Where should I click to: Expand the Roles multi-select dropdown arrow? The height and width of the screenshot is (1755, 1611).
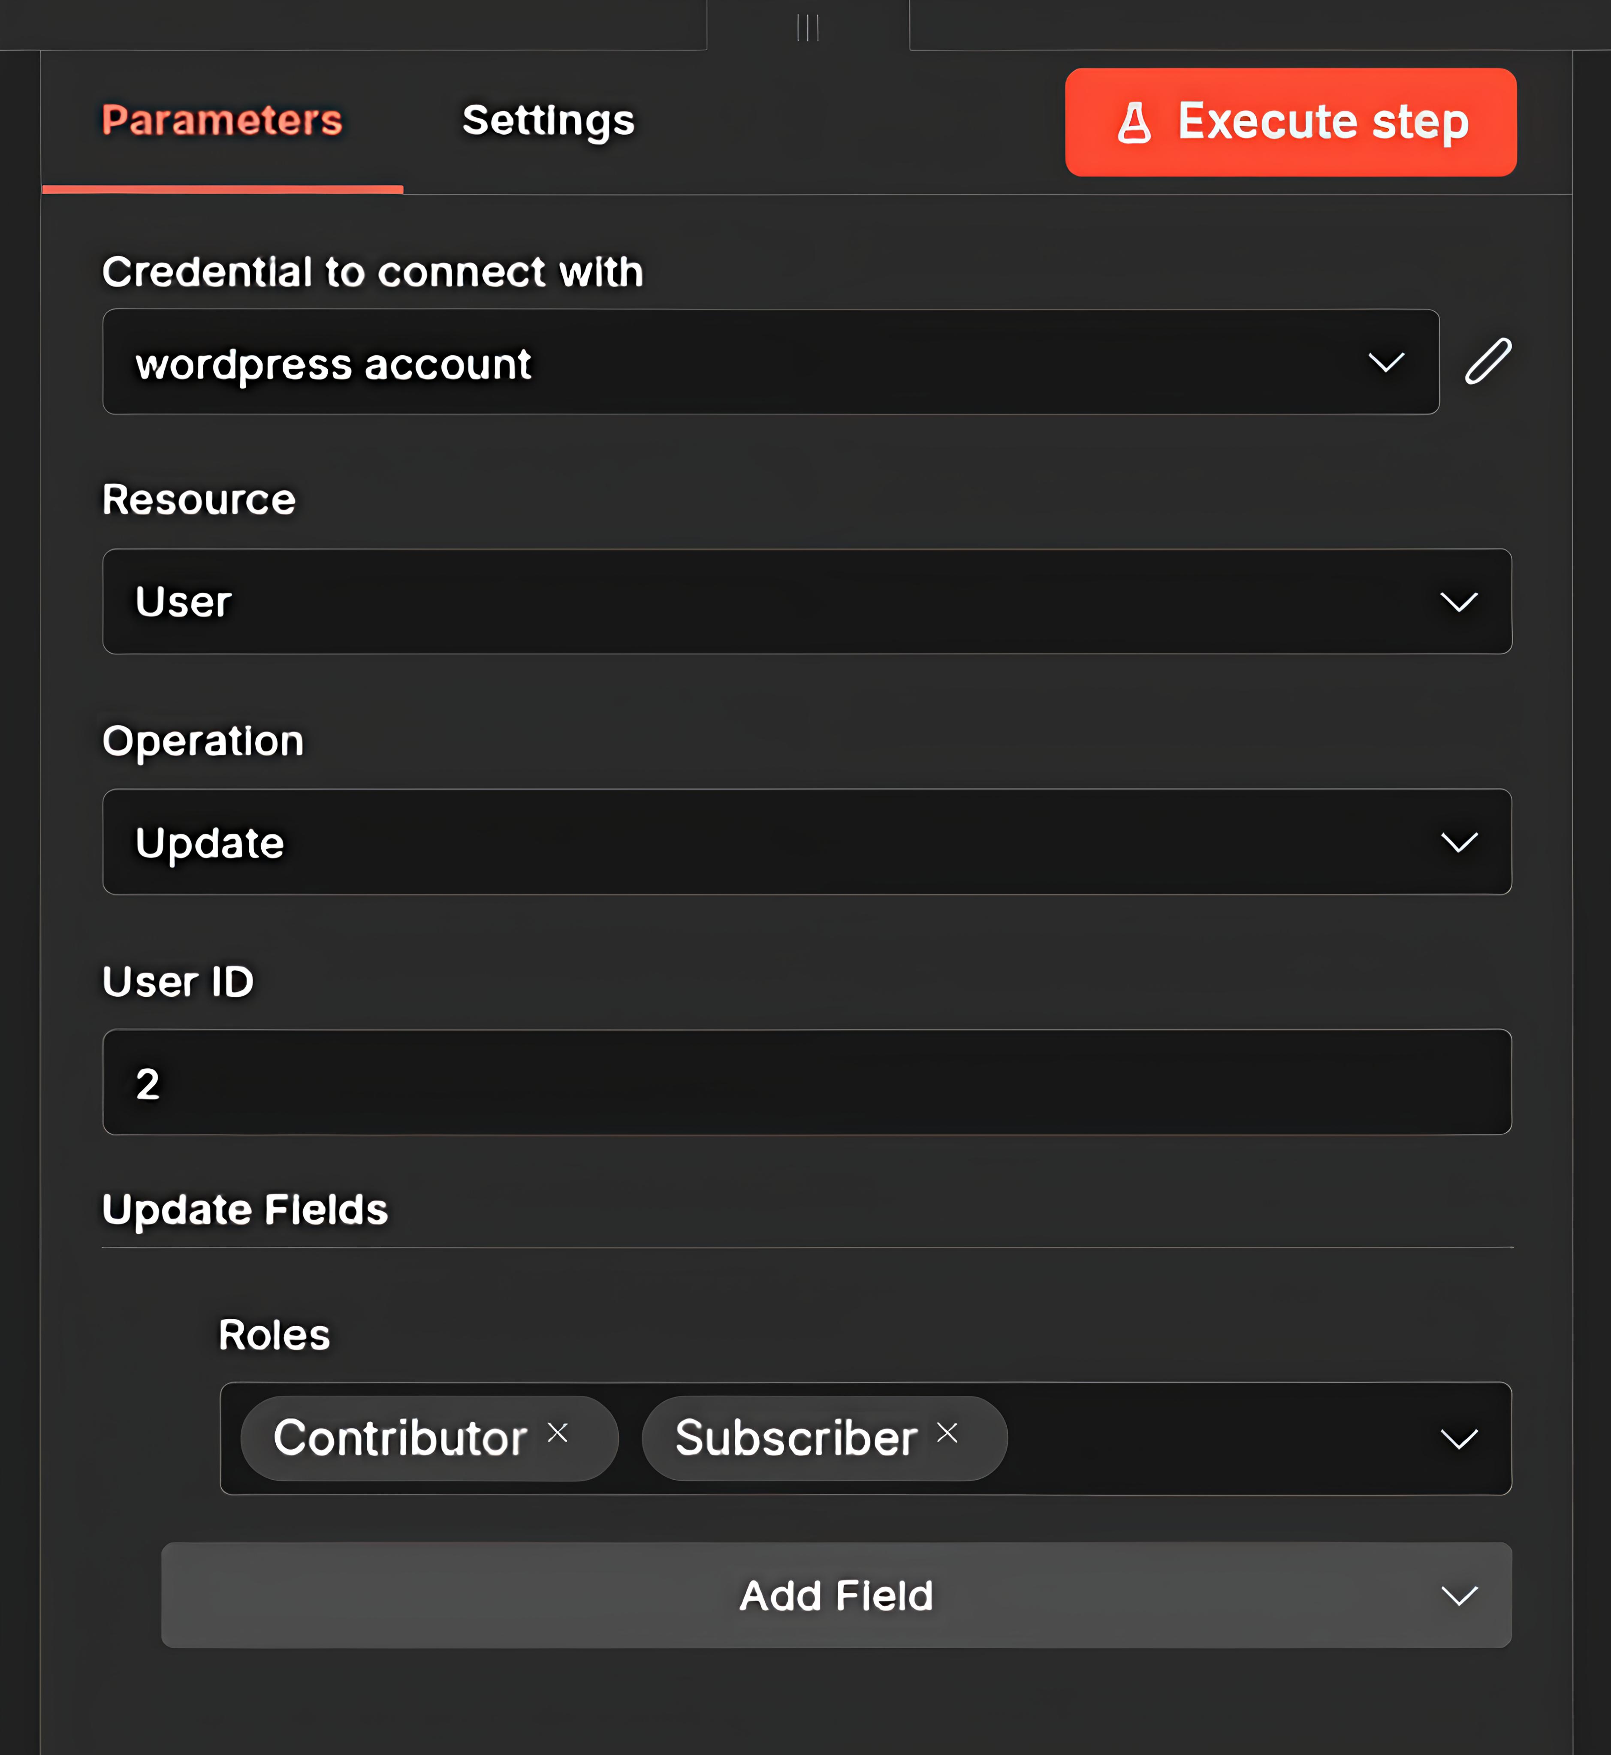(x=1458, y=1438)
